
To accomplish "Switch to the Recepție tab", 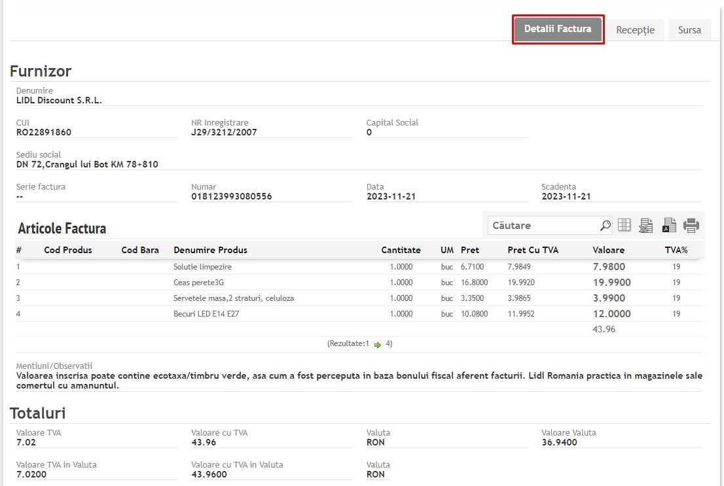I will click(x=635, y=30).
